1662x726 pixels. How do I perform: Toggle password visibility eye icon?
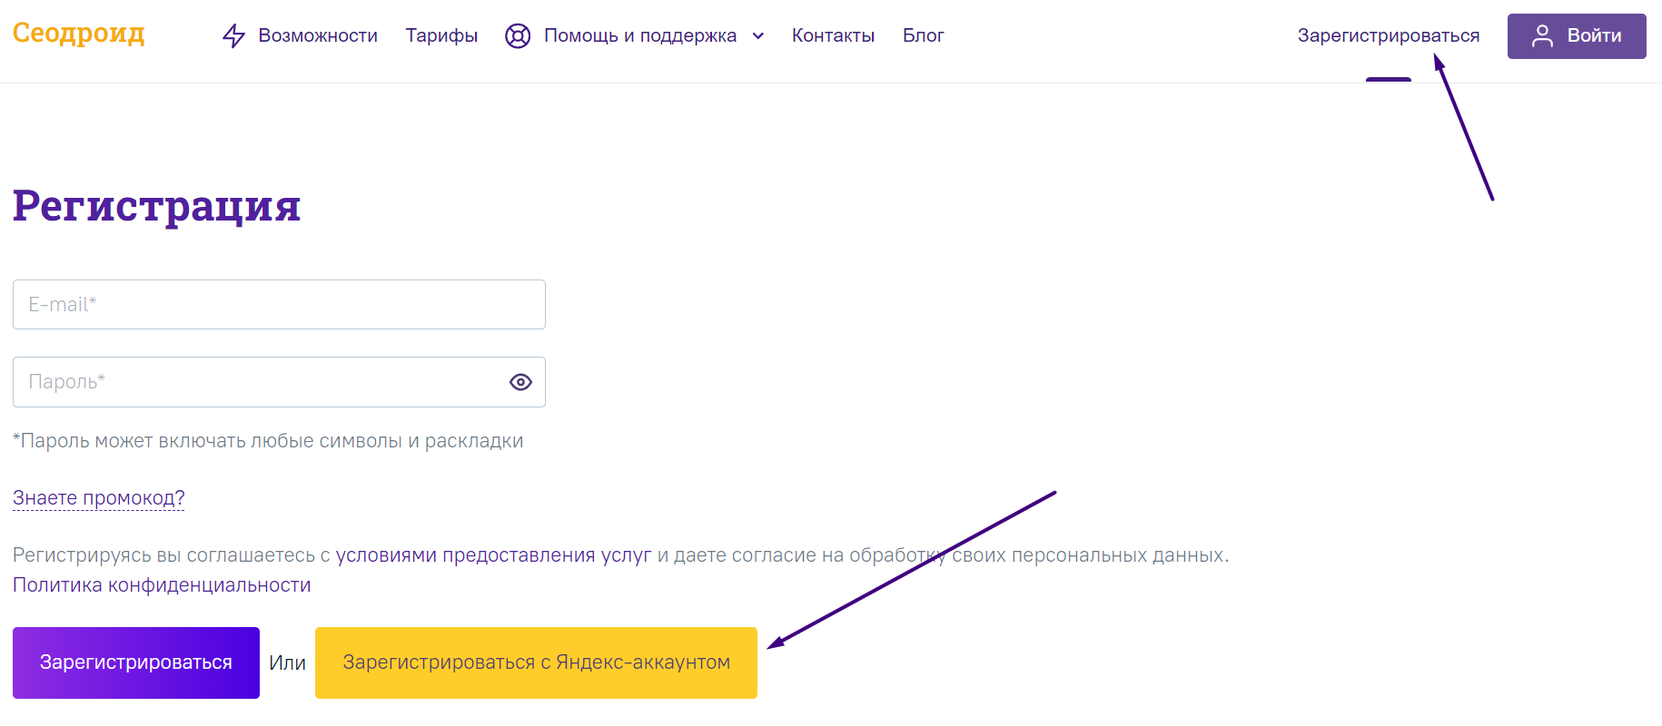point(520,382)
